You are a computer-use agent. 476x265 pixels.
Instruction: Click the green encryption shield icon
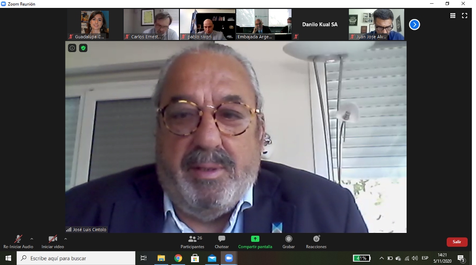83,48
